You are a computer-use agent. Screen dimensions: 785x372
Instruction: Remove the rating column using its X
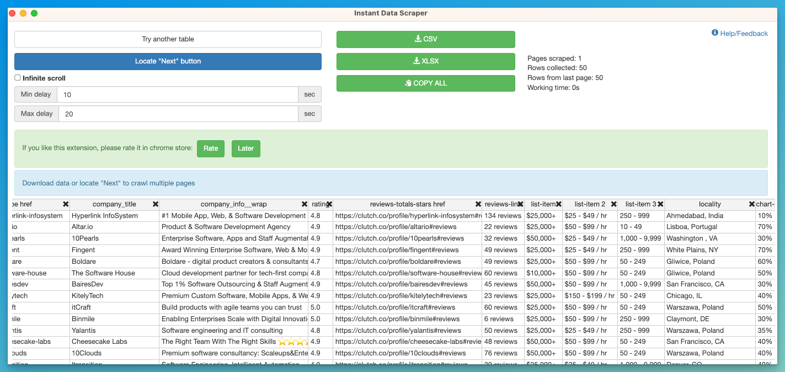[329, 204]
